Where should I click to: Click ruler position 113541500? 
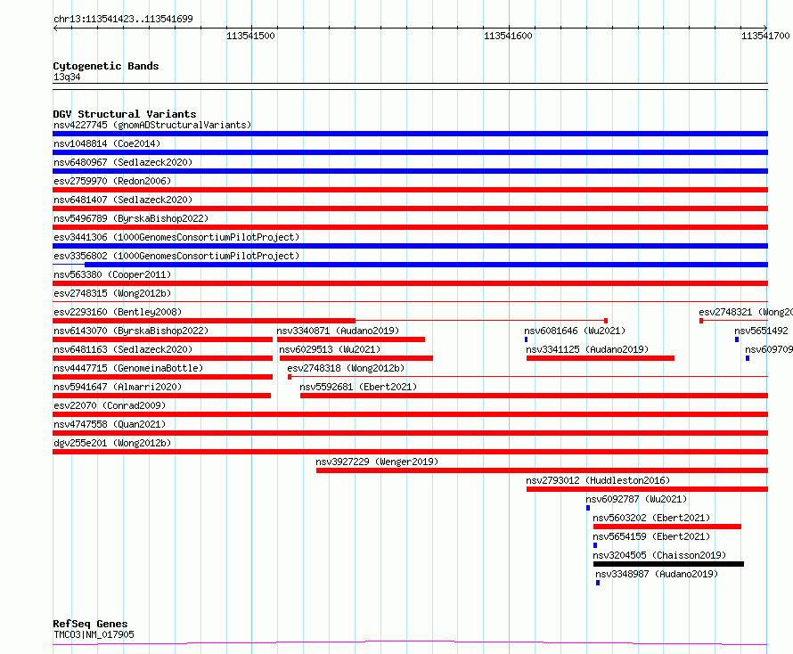250,36
